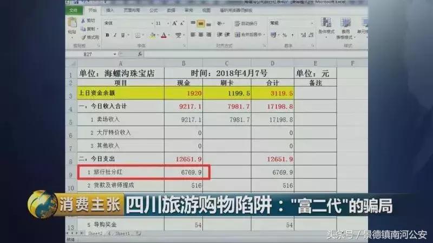Toggle Underline formatting
The height and width of the screenshot is (243, 433).
(123, 35)
